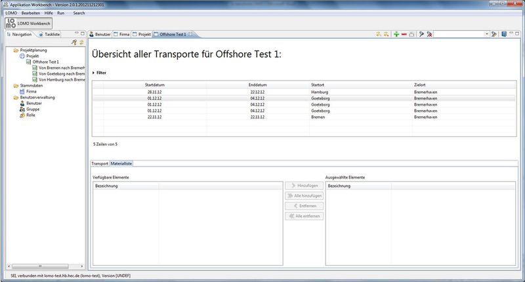Click the toolbar search input field
Image resolution: width=525 pixels, height=282 pixels.
click(459, 34)
